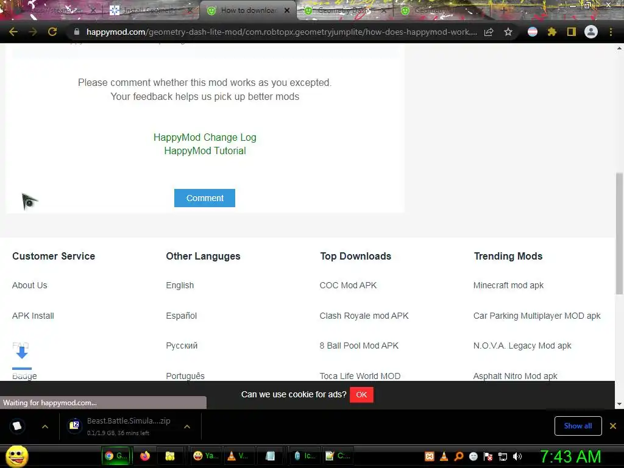This screenshot has width=624, height=468.
Task: Open VLC cone taskbar window
Action: pyautogui.click(x=237, y=456)
